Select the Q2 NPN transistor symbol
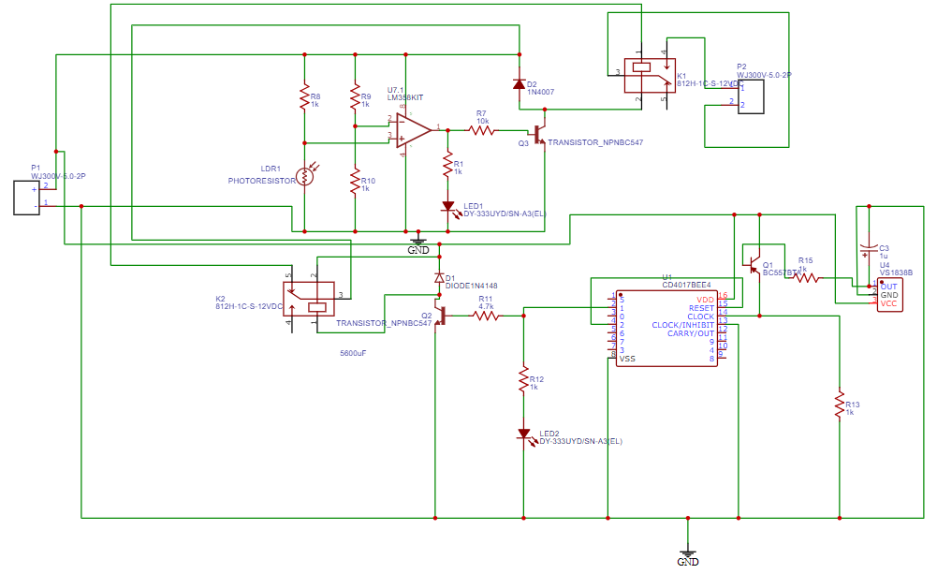 [440, 316]
